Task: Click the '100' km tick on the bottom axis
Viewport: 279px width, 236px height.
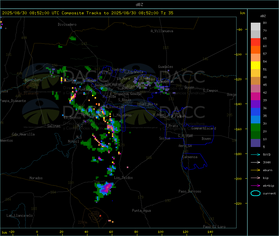Action: pos(161,232)
